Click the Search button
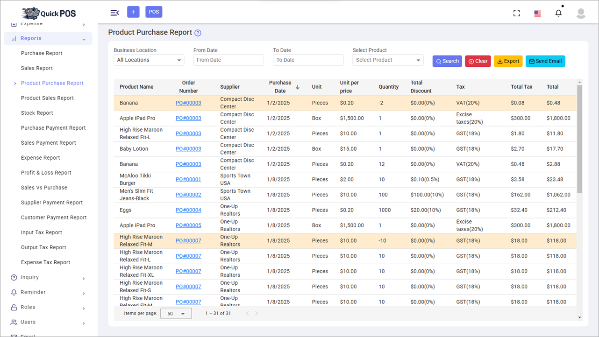 447,61
